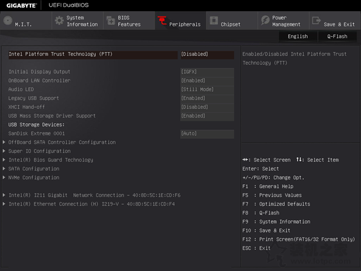
Task: Click the Chipset icon
Action: click(x=214, y=21)
